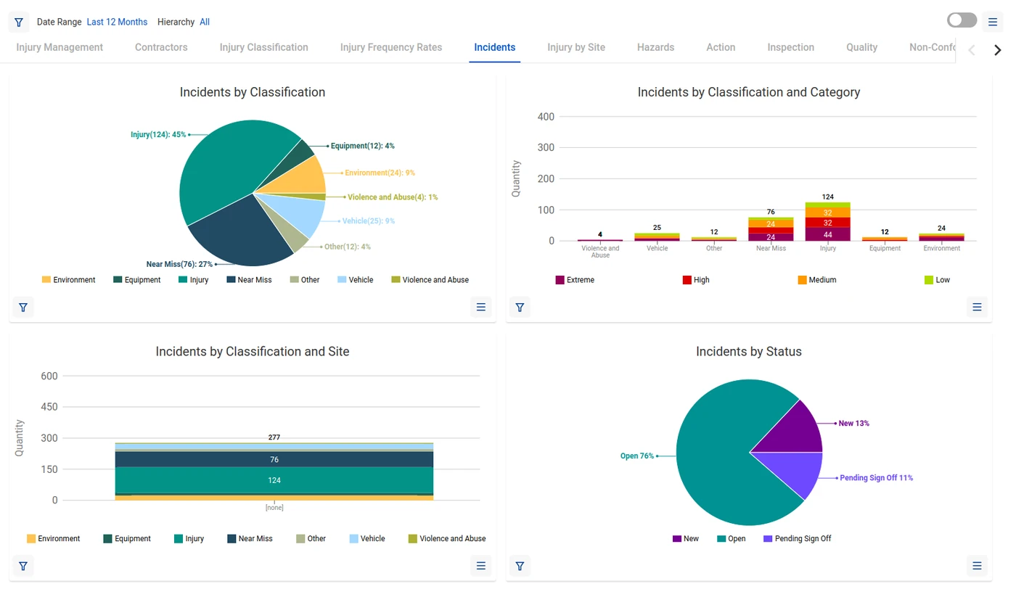Open the Action tab

(721, 47)
